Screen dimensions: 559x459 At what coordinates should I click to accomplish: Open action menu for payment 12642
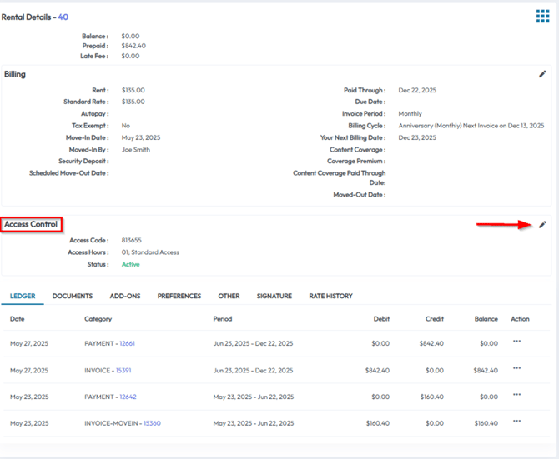[x=517, y=395]
